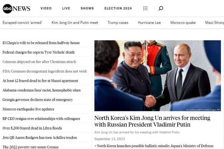
Task: Read the Crimean shipyard fire headline
Action: 39,62
